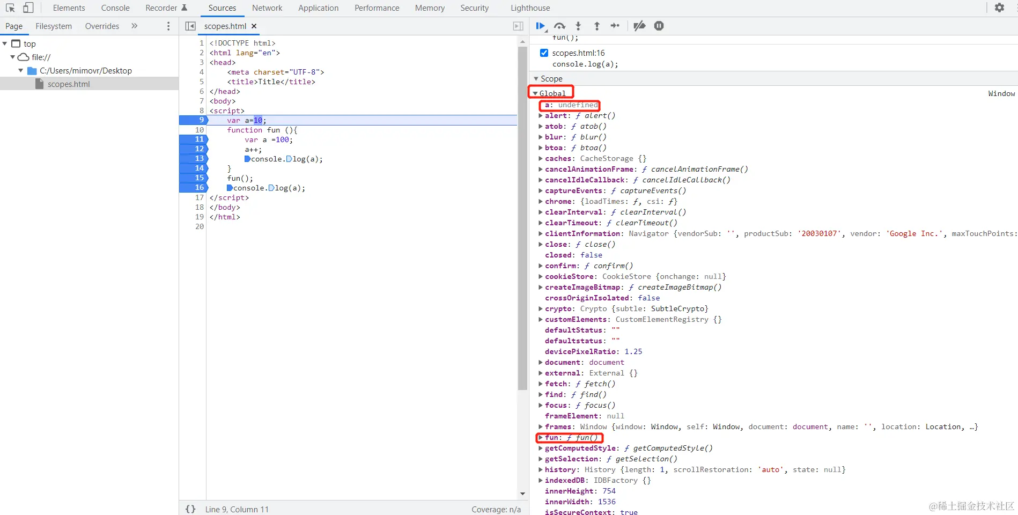Deactivate all breakpoints
1018x515 pixels.
(639, 26)
